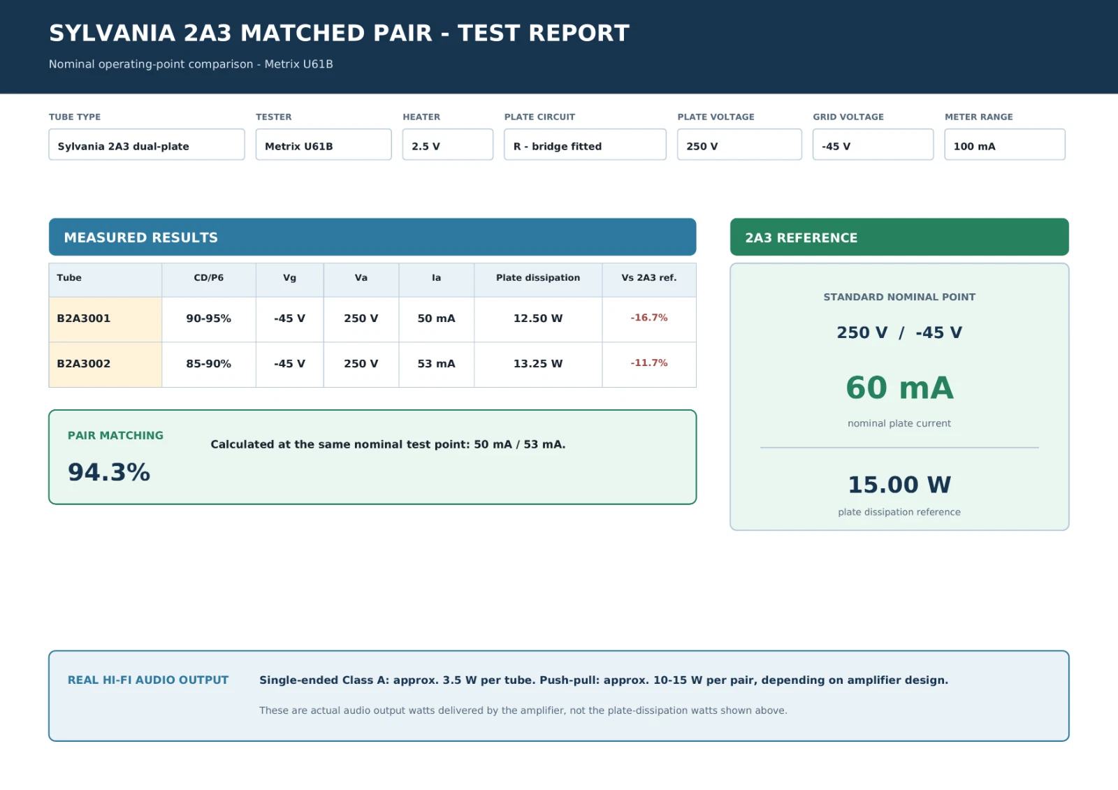Image resolution: width=1118 pixels, height=790 pixels.
Task: Click the Va '250 V' cell for B2A3002
Action: (361, 365)
